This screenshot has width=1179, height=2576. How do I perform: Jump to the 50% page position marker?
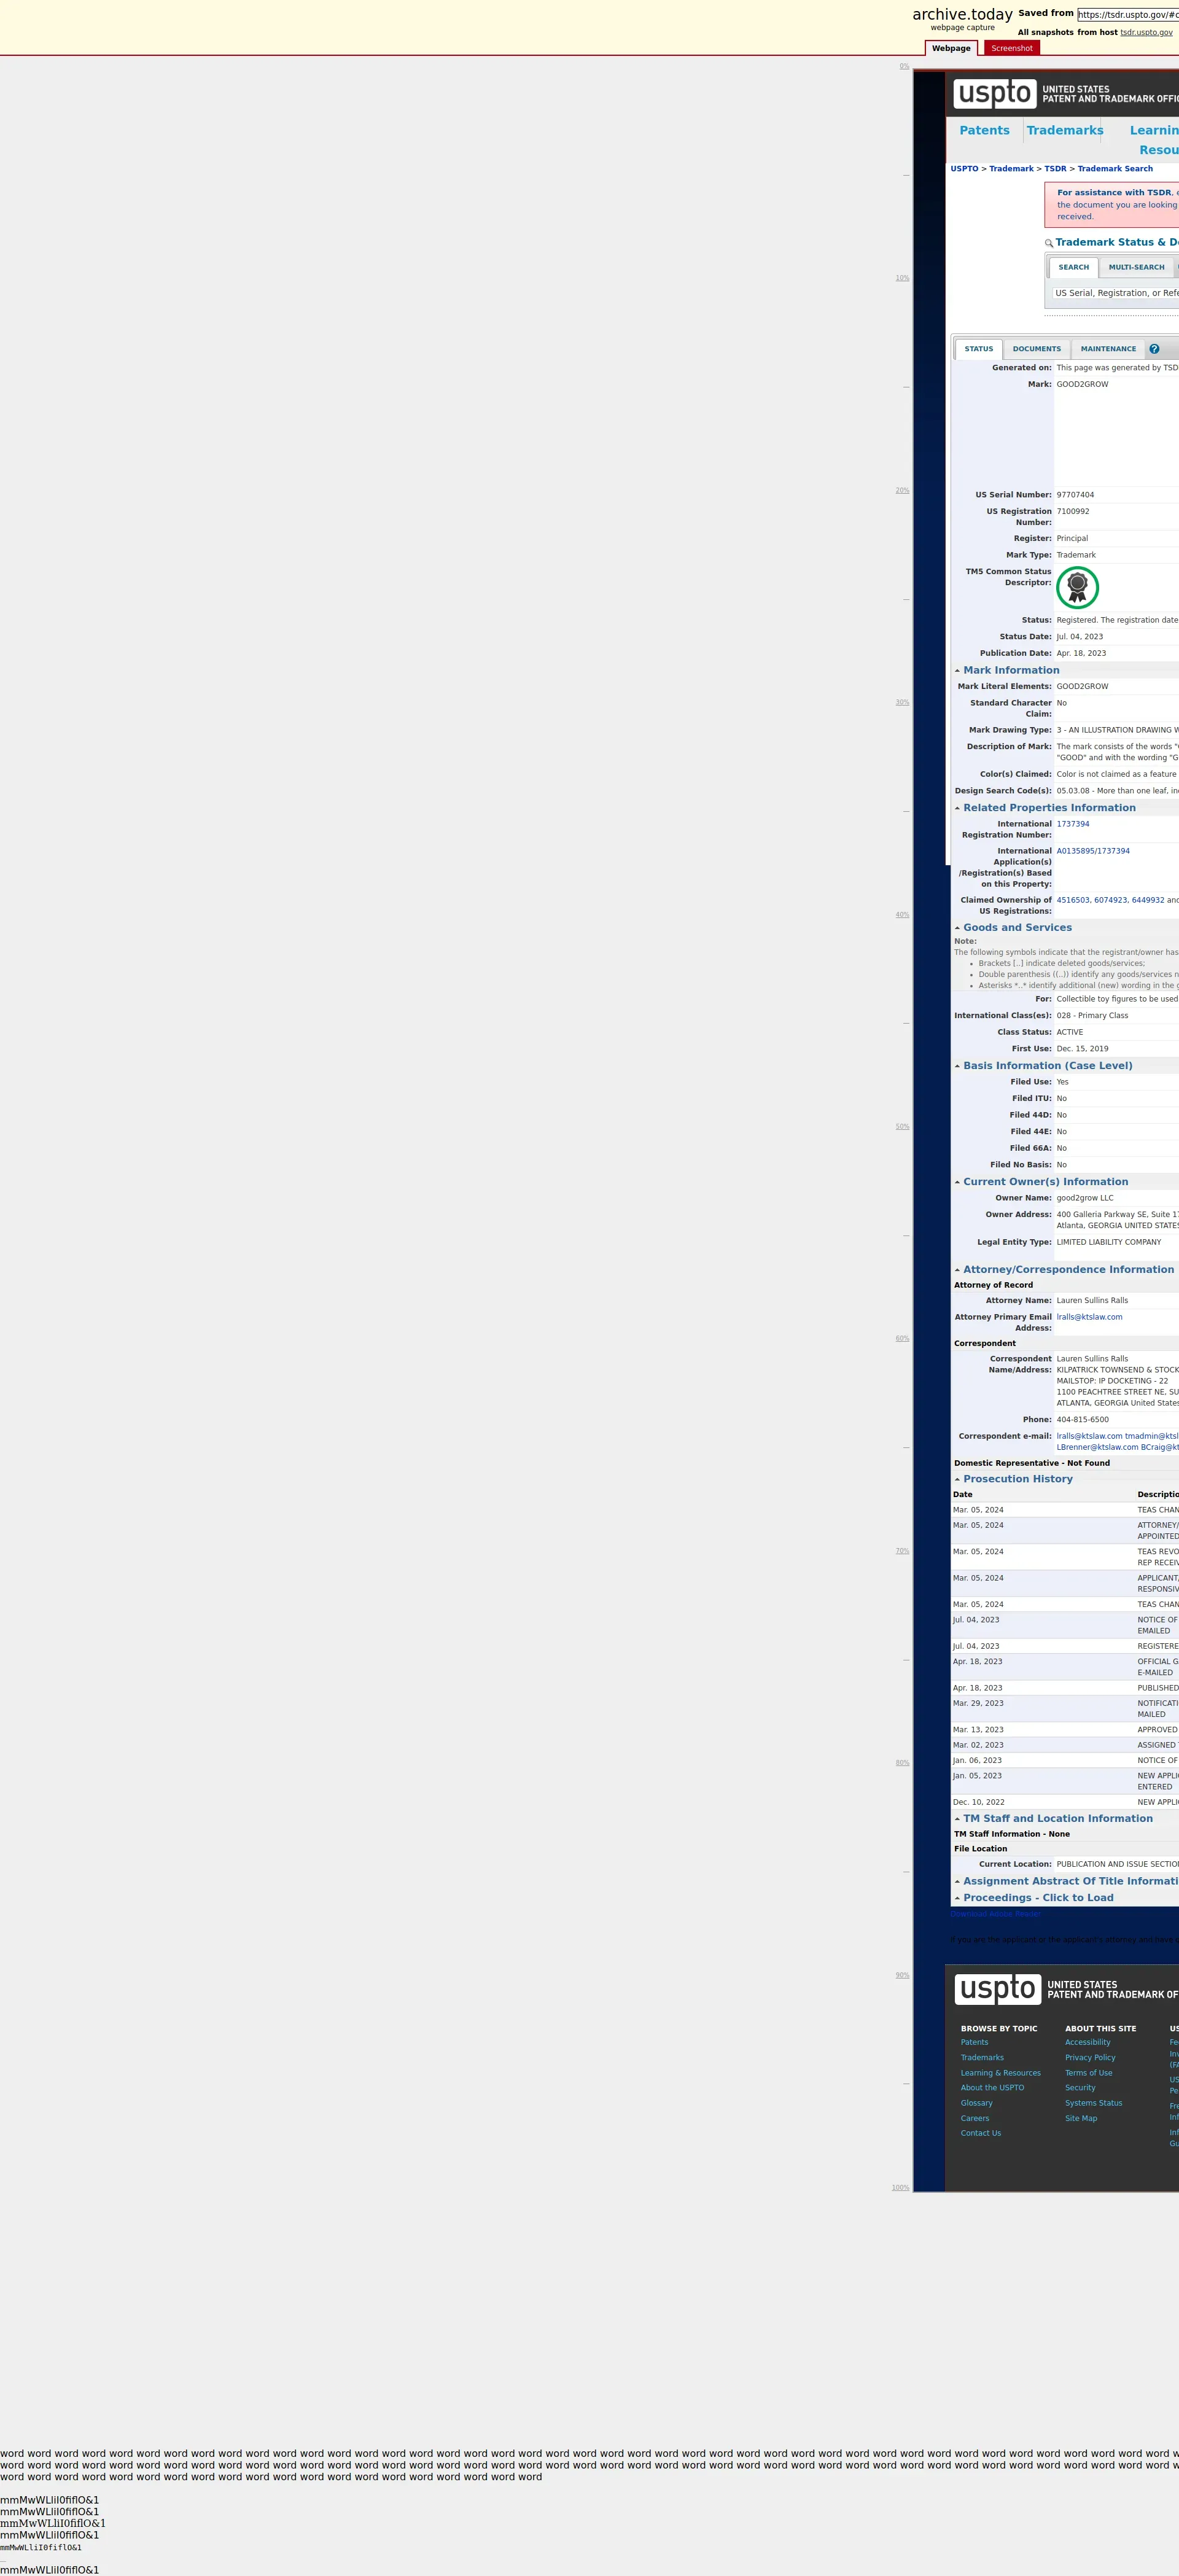(x=902, y=1127)
